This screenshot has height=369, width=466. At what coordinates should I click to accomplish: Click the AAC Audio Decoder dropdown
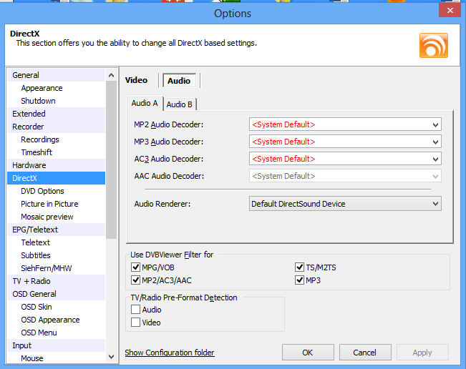point(345,176)
